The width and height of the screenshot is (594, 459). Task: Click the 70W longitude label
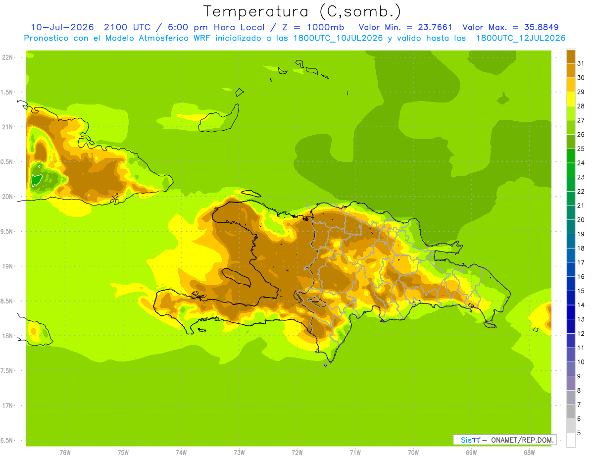pyautogui.click(x=413, y=452)
